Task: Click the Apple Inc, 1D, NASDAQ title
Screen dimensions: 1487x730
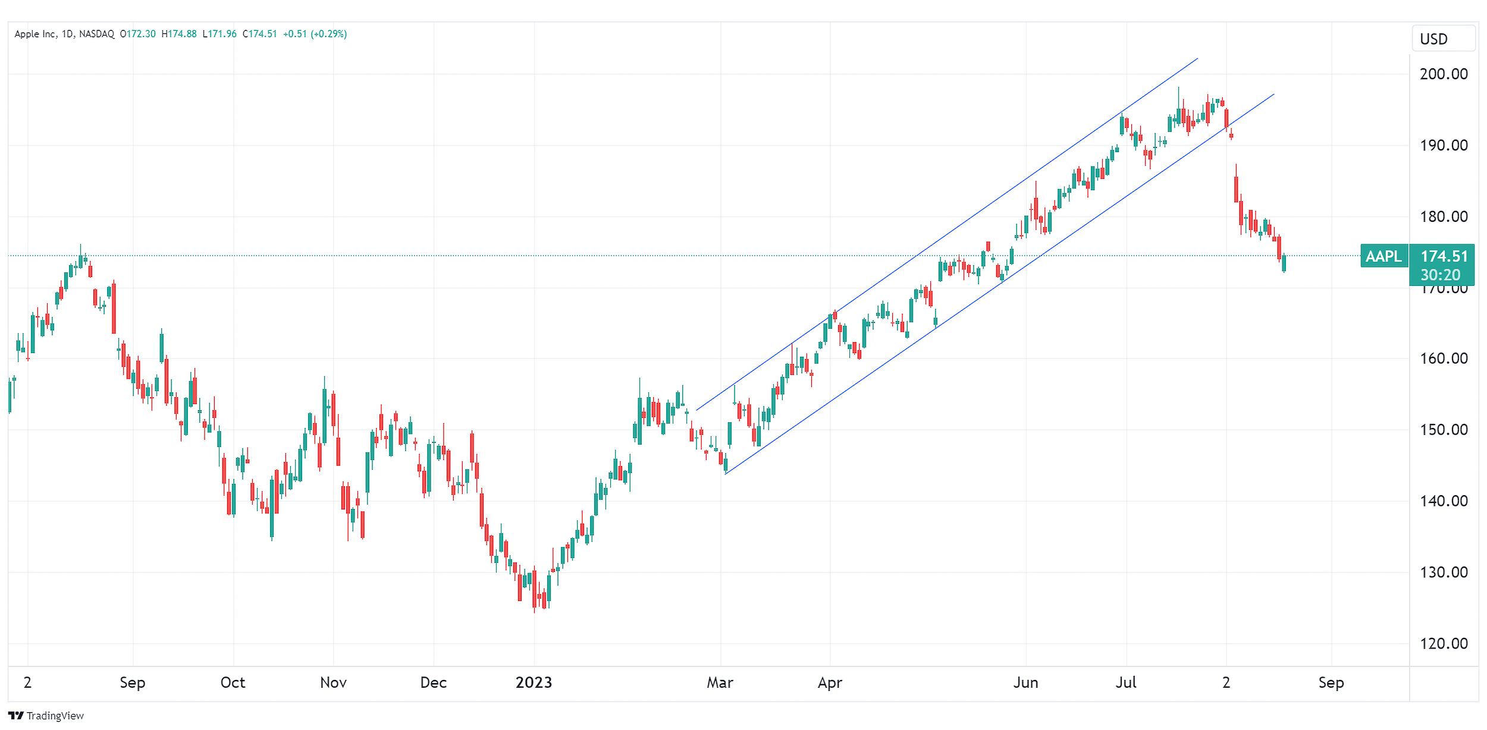Action: pyautogui.click(x=64, y=34)
